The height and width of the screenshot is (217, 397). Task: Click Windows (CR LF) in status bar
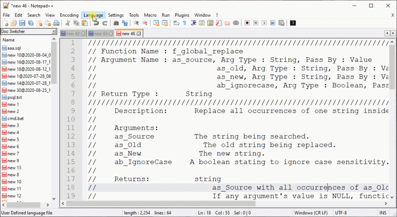coord(311,213)
